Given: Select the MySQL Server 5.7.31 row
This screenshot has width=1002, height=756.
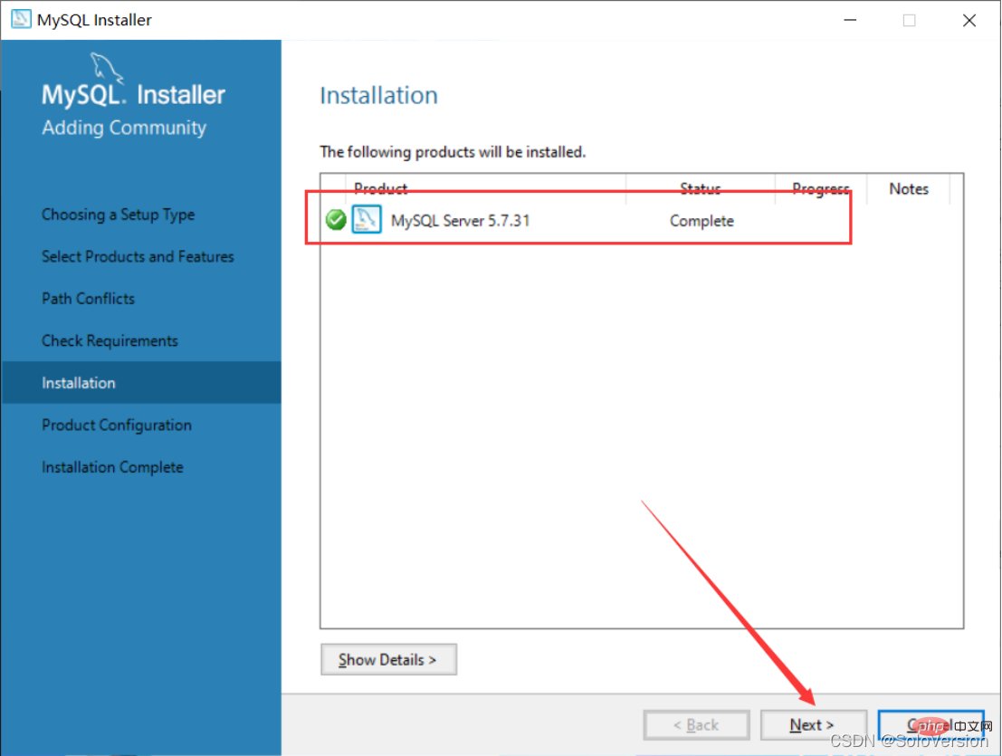Looking at the screenshot, I should (x=641, y=221).
